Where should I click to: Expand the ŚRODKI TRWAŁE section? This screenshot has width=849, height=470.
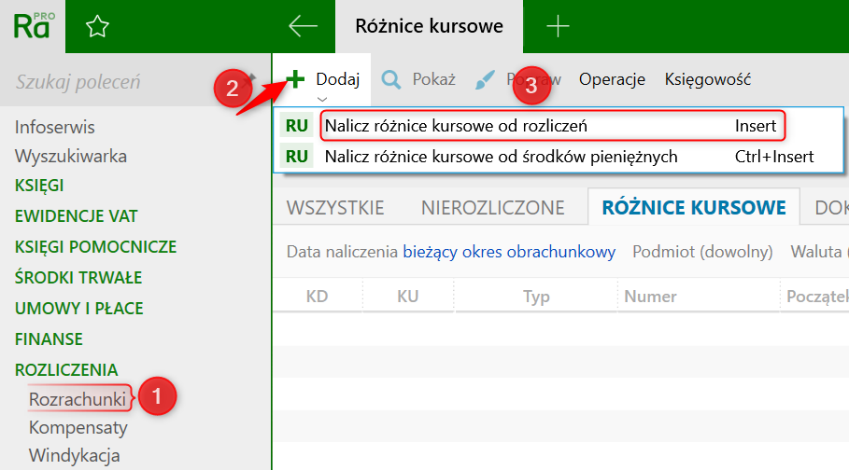[78, 278]
